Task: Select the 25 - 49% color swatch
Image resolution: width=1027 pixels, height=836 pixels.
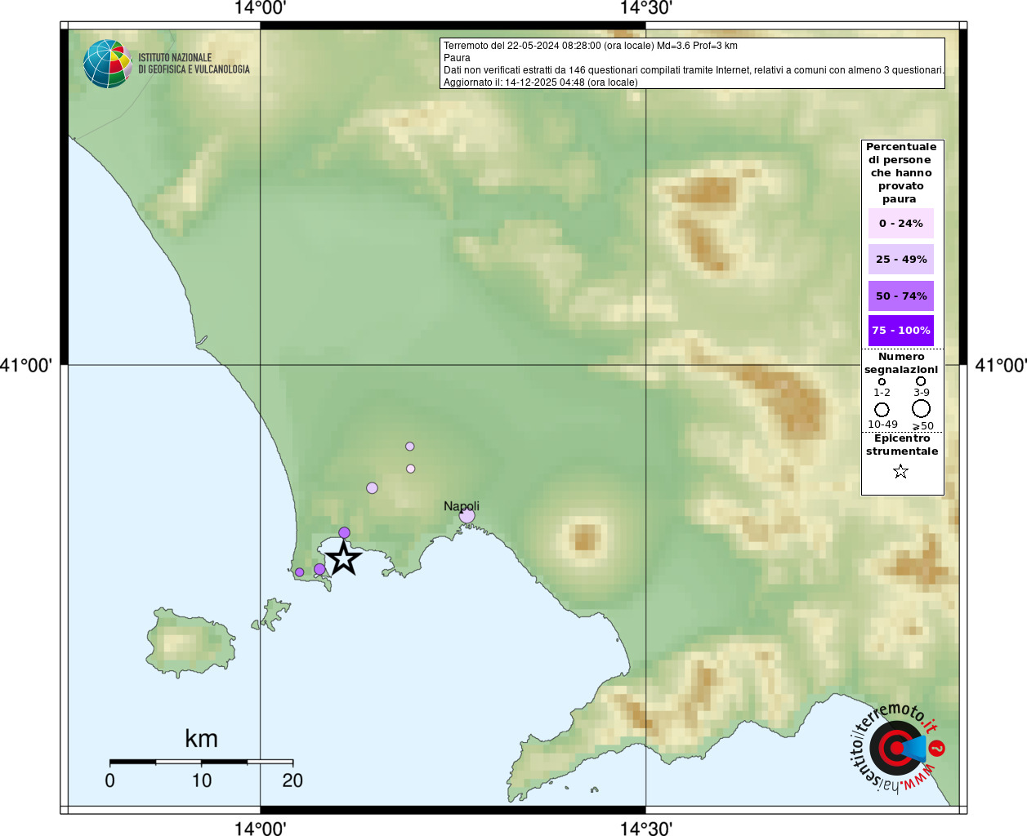Action: click(900, 259)
